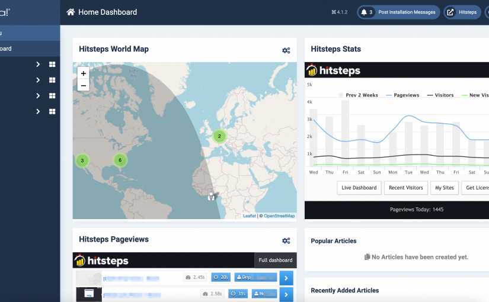Open details arrow for 2.58s pageview row

(286, 294)
